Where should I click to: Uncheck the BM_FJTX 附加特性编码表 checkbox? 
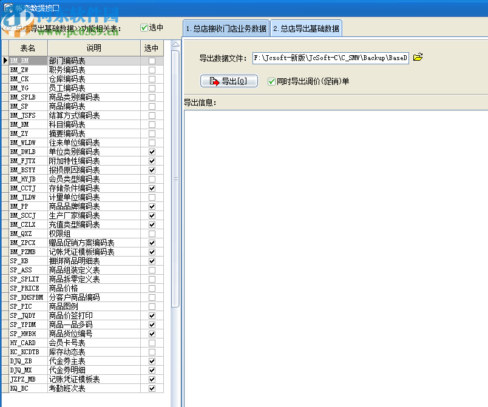(x=152, y=161)
